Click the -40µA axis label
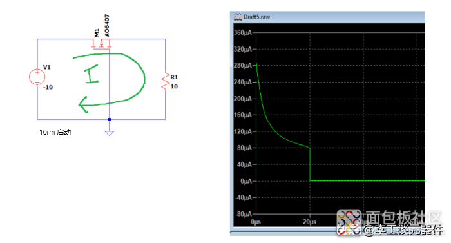Screen dimensions: 451x243 coord(244,197)
